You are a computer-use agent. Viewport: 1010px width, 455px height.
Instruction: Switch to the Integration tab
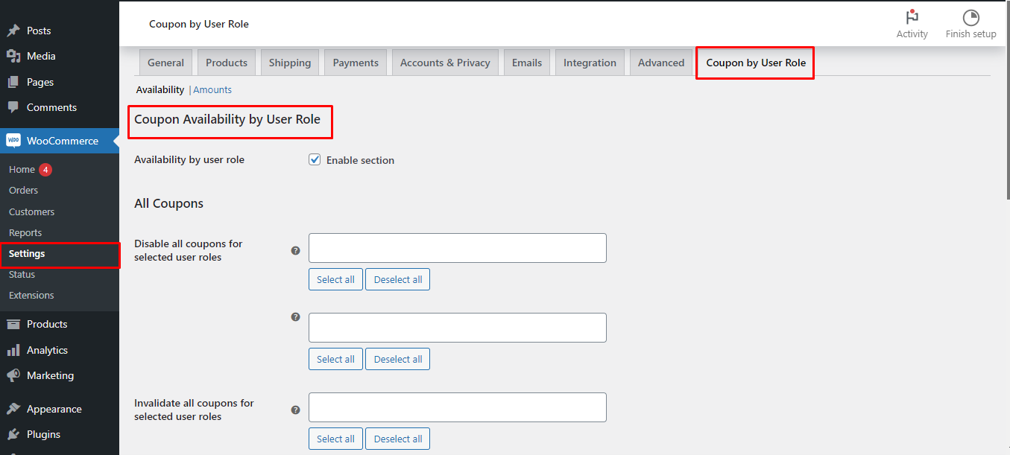(x=590, y=63)
